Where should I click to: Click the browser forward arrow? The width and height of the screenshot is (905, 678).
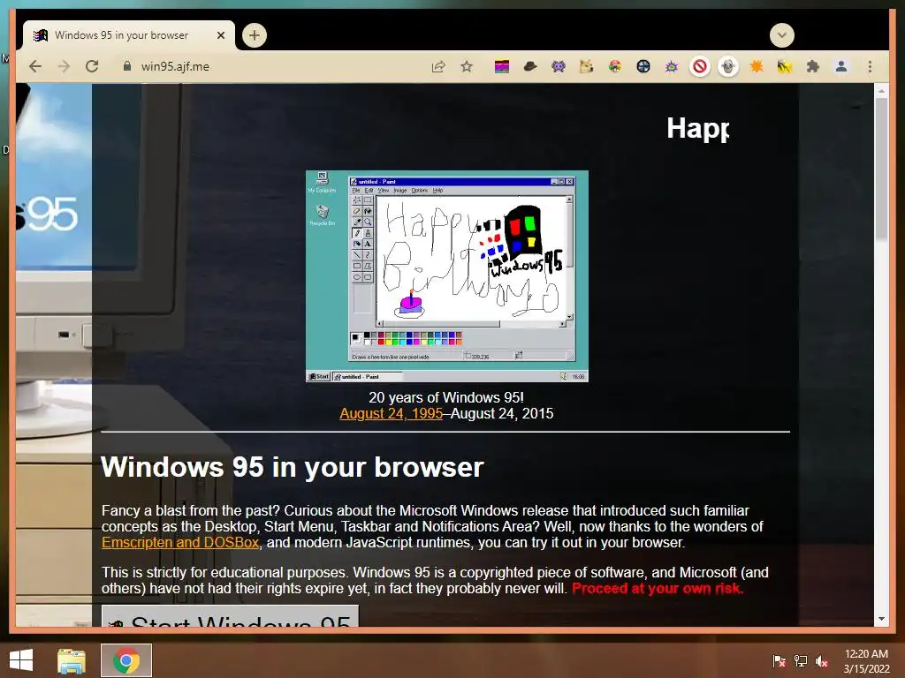[64, 66]
